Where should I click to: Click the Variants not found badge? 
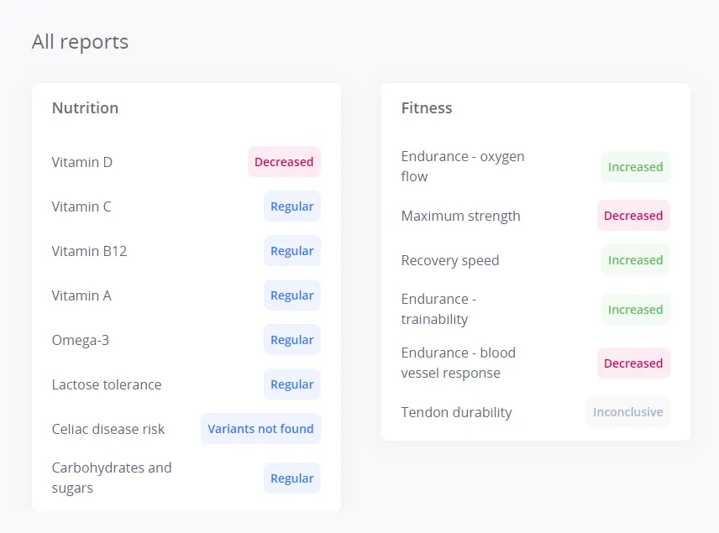pos(260,428)
